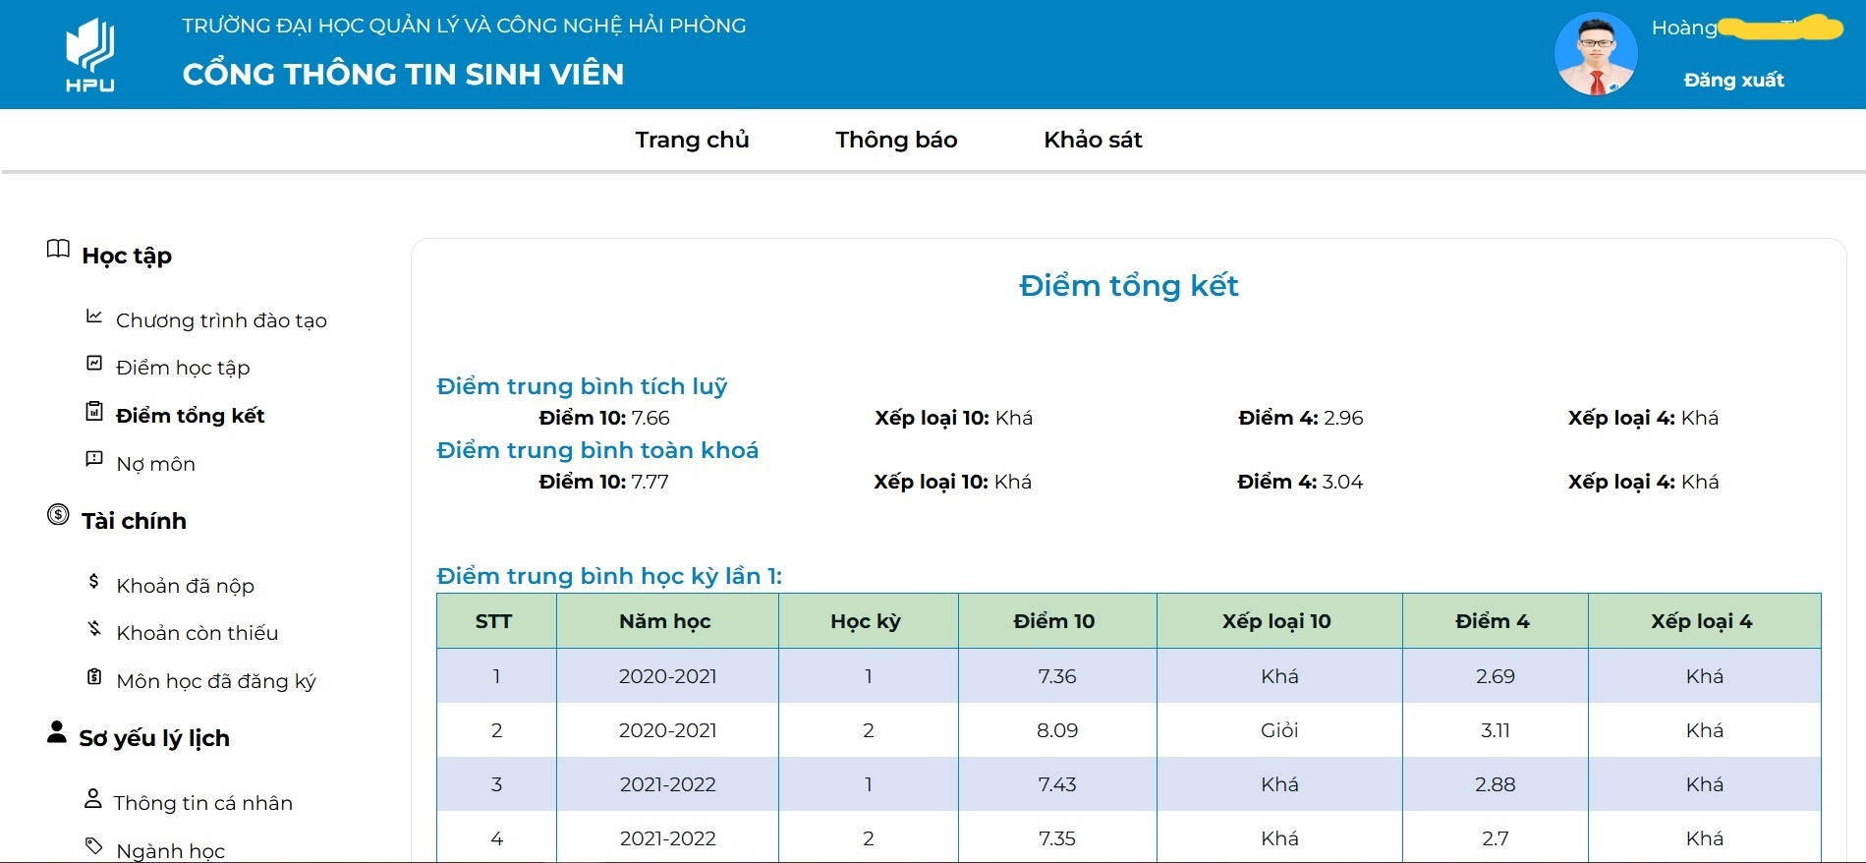Click the chart icon for Chương trình đào tạo
Screen dimensions: 1866x863
coord(94,316)
